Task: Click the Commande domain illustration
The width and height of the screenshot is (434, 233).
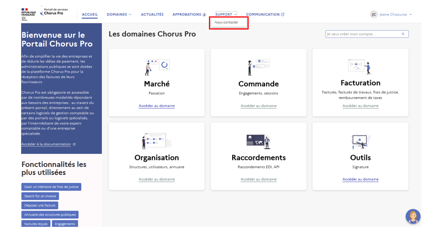Action: click(258, 67)
